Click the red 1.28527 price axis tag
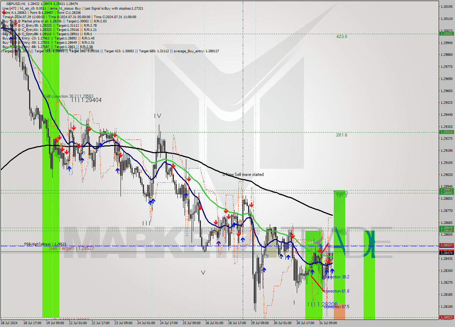 (446, 245)
